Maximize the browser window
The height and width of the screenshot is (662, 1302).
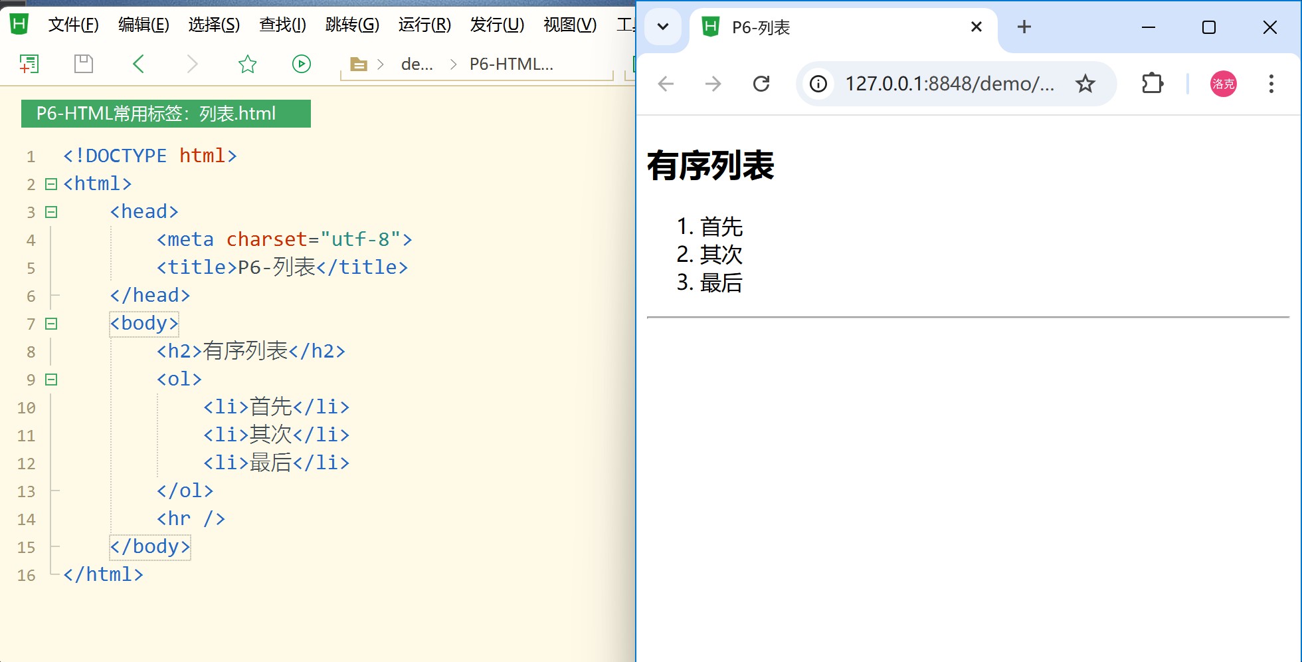click(x=1209, y=27)
